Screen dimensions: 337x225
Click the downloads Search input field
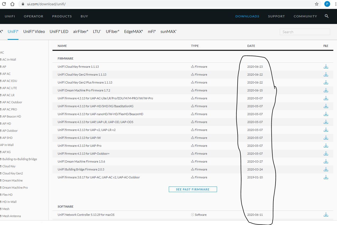(305, 32)
